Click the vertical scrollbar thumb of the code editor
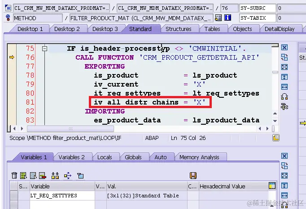Image resolution: width=306 pixels, height=209 pixels. 275,72
